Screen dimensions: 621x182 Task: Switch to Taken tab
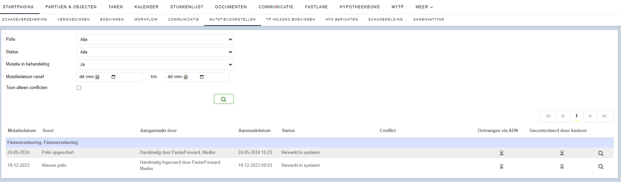(116, 7)
